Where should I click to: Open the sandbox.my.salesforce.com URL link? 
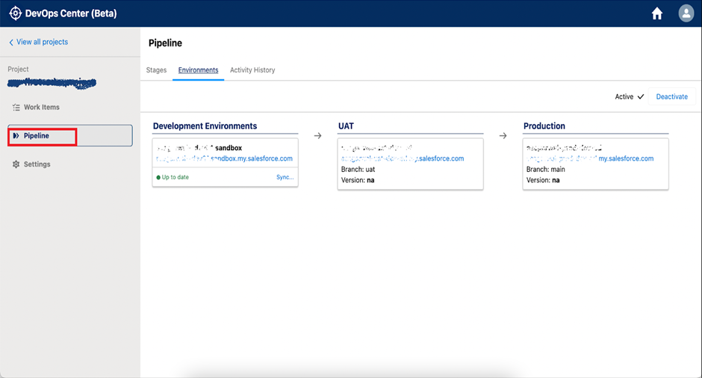pos(224,158)
